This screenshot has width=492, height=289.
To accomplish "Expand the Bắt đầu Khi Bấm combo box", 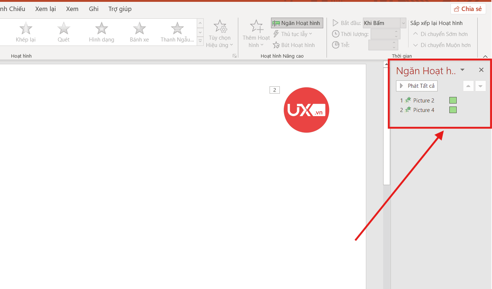I will (x=403, y=23).
